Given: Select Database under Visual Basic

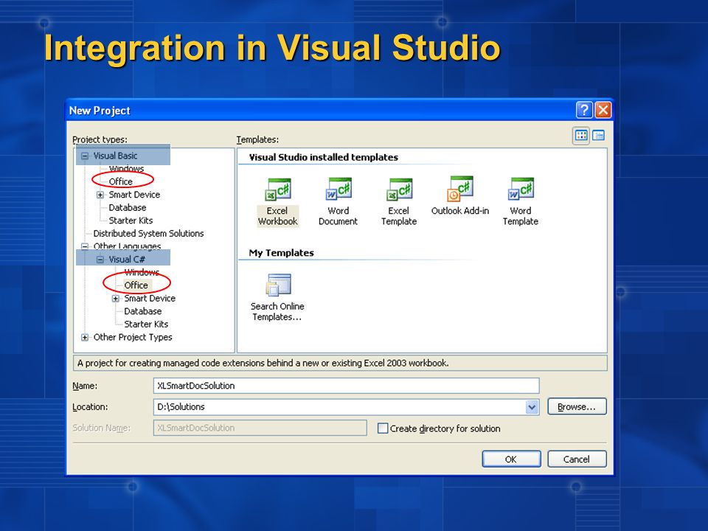Looking at the screenshot, I should pyautogui.click(x=128, y=208).
